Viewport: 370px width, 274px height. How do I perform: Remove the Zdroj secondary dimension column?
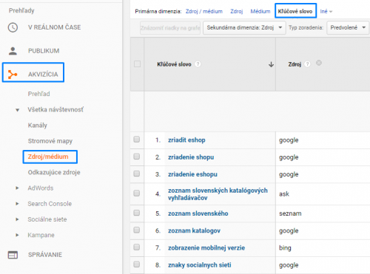pyautogui.click(x=319, y=63)
